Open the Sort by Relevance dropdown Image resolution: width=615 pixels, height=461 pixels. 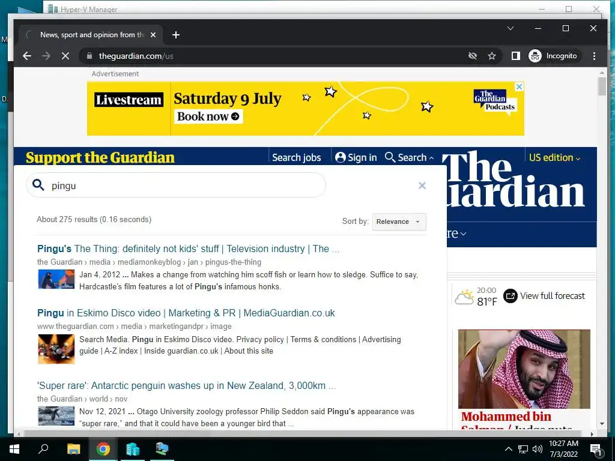399,221
